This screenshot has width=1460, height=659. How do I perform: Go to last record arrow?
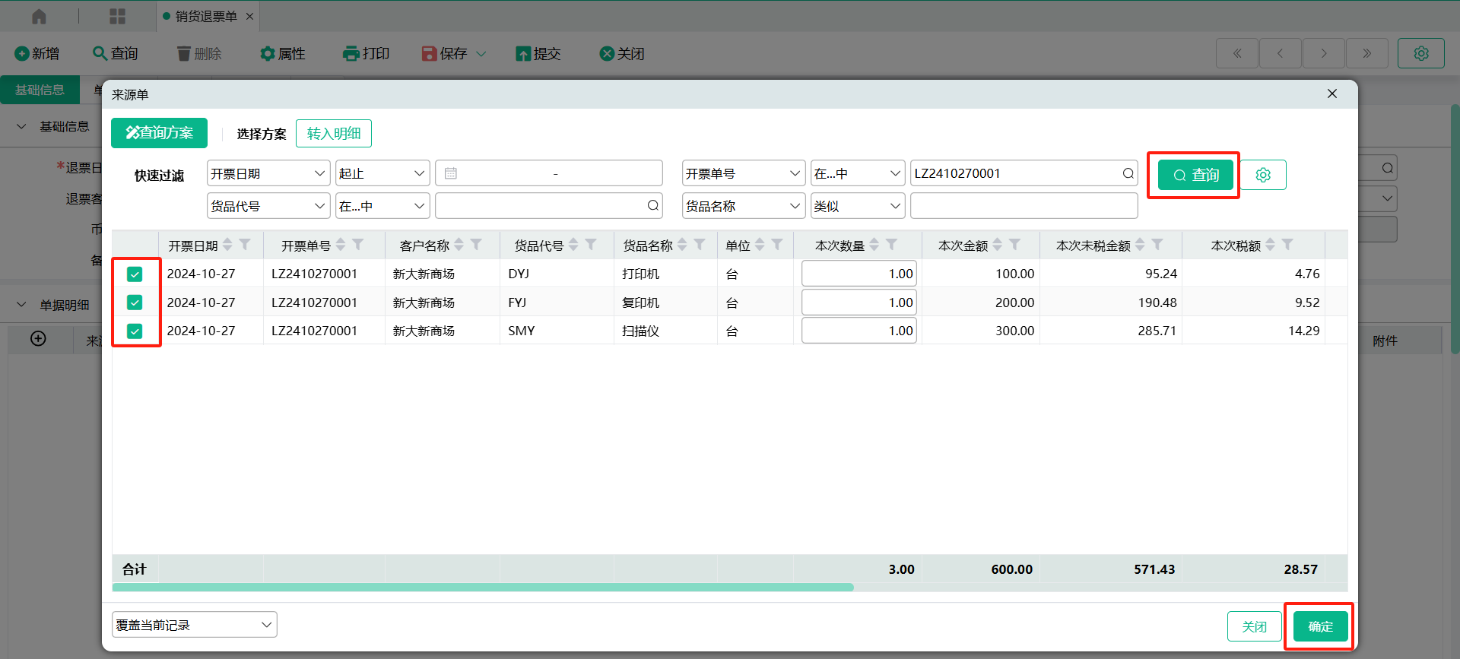(x=1367, y=53)
